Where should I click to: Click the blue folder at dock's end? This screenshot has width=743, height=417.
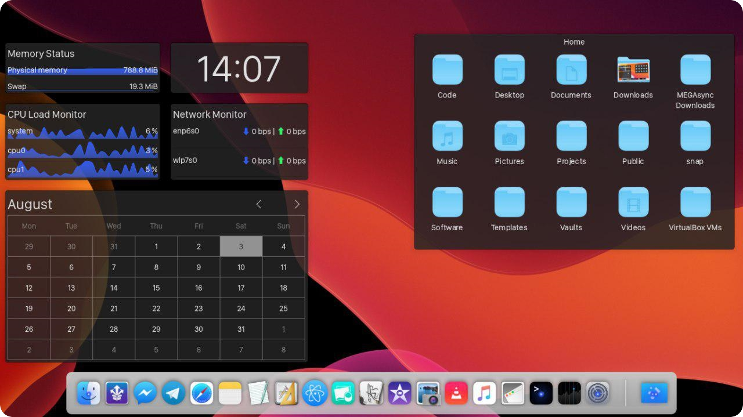655,393
